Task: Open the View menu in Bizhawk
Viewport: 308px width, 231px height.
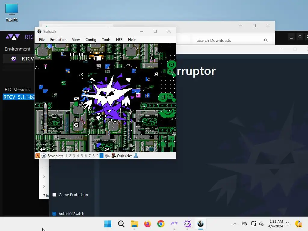Action: tap(76, 40)
